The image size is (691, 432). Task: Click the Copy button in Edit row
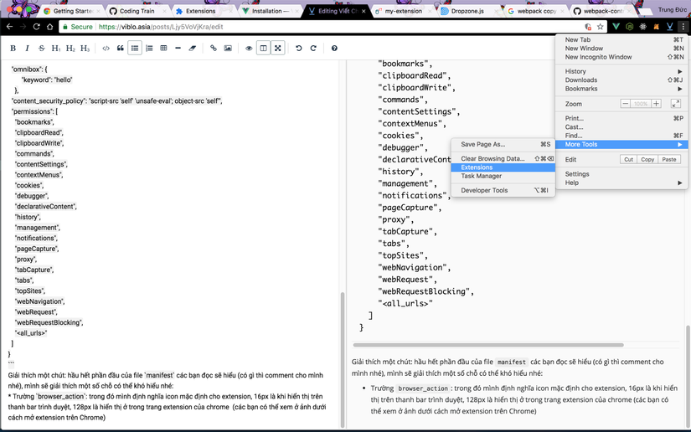647,159
